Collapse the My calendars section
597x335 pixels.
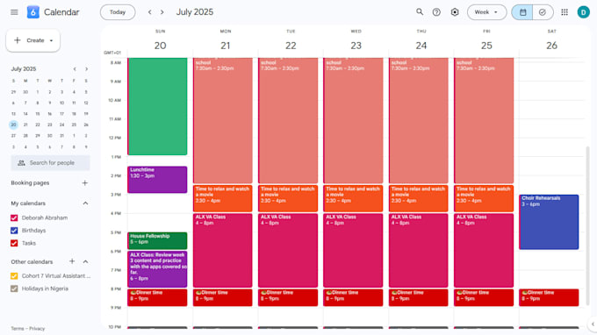click(x=85, y=203)
